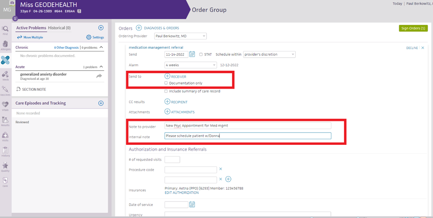Open generalized anxiety disorder problem entry

pyautogui.click(x=44, y=74)
